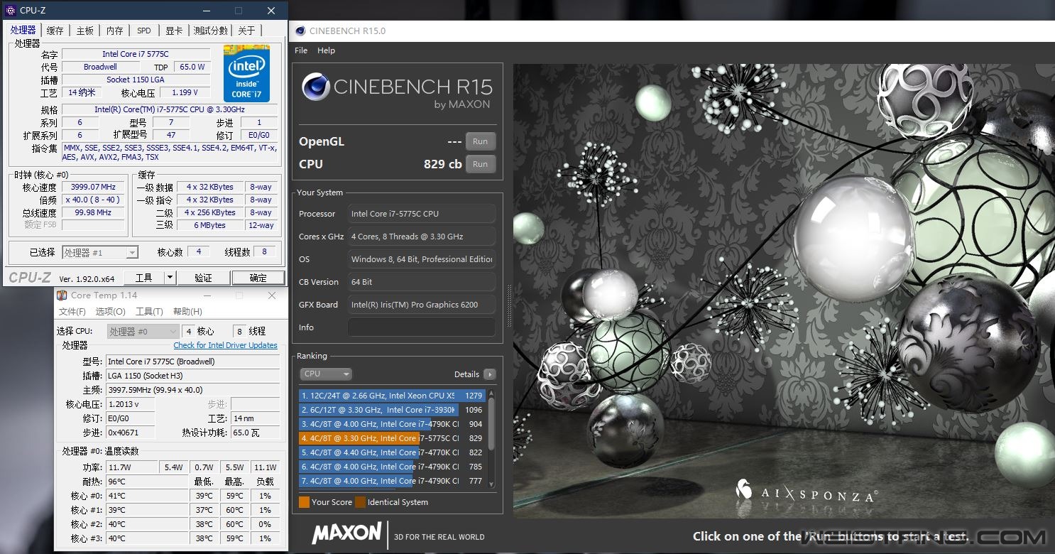1055x554 pixels.
Task: Open the 选项(O) menu in Core Temp
Action: (x=110, y=312)
